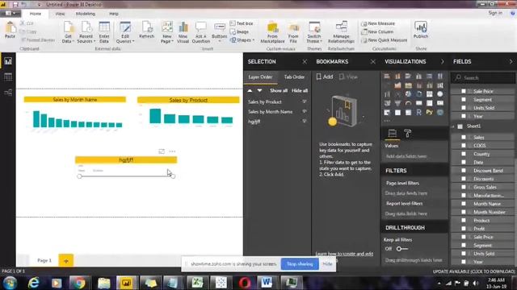Check the Discount Band field checkbox
This screenshot has width=517, height=290.
464,170
